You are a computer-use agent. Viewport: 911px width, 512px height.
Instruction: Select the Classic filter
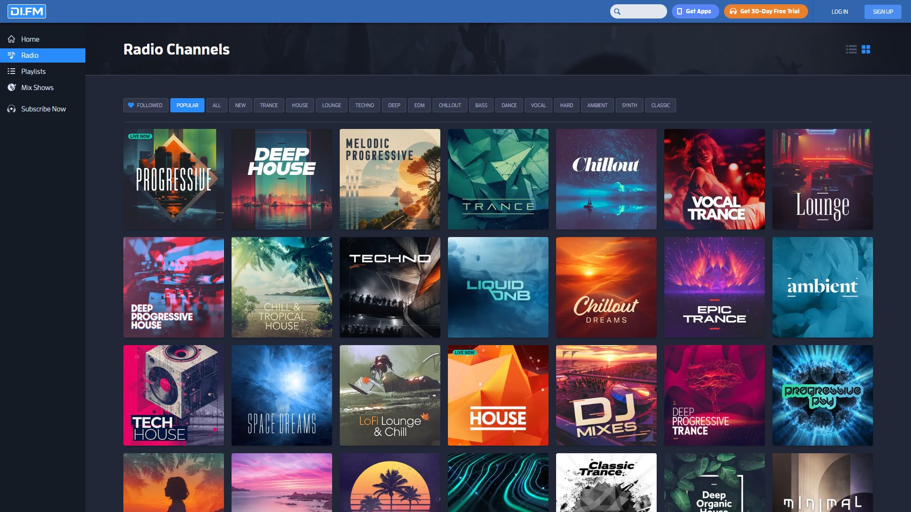pos(660,105)
